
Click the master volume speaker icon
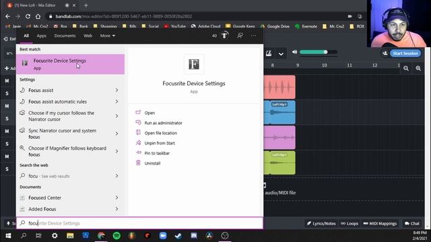point(294,52)
